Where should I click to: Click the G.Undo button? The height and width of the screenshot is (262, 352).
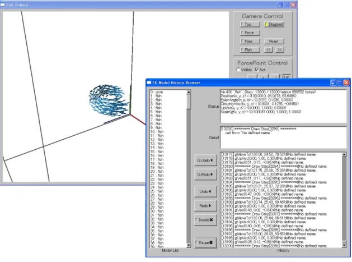205,160
